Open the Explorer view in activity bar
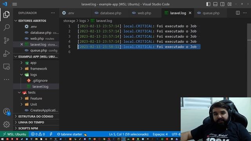Image resolution: width=251 pixels, height=141 pixels. pos(6,14)
